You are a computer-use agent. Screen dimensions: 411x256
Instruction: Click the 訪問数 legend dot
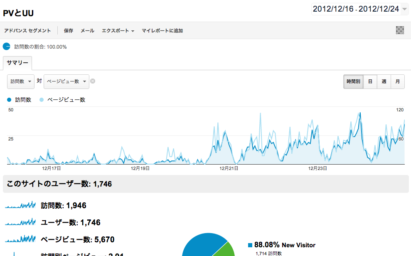9,100
